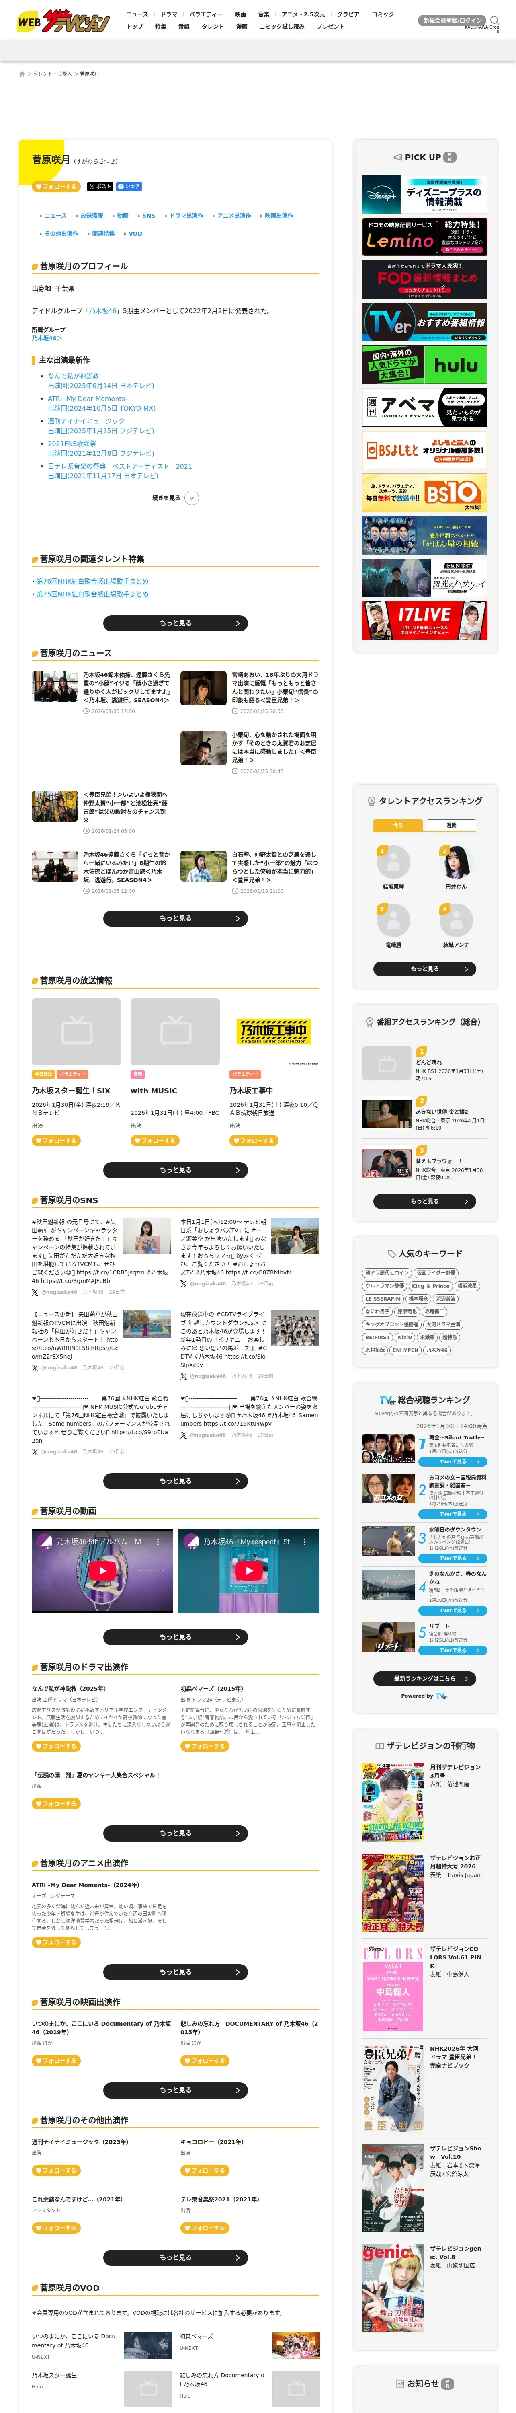Open the 所属グループ 乃木坂46> link

(47, 338)
